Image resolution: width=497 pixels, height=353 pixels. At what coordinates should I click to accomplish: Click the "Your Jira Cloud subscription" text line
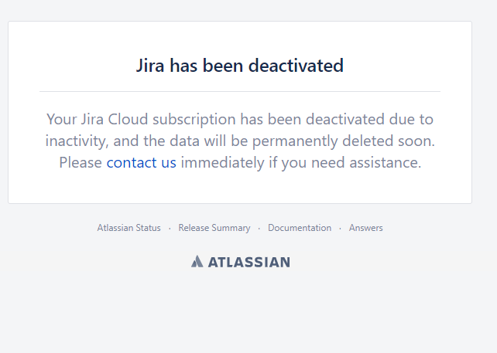pos(141,120)
